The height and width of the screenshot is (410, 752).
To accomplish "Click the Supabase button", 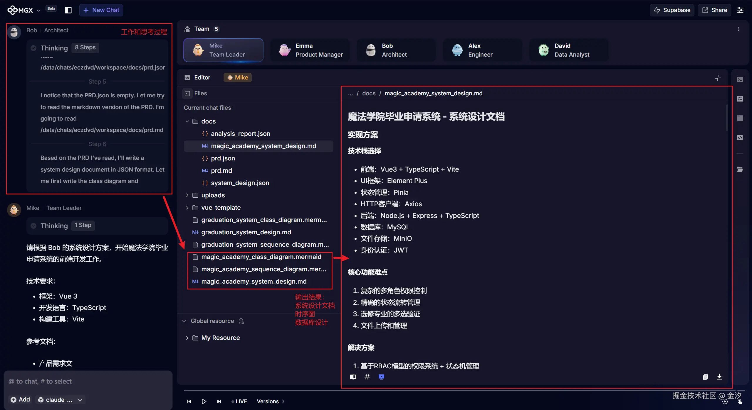I will 672,10.
